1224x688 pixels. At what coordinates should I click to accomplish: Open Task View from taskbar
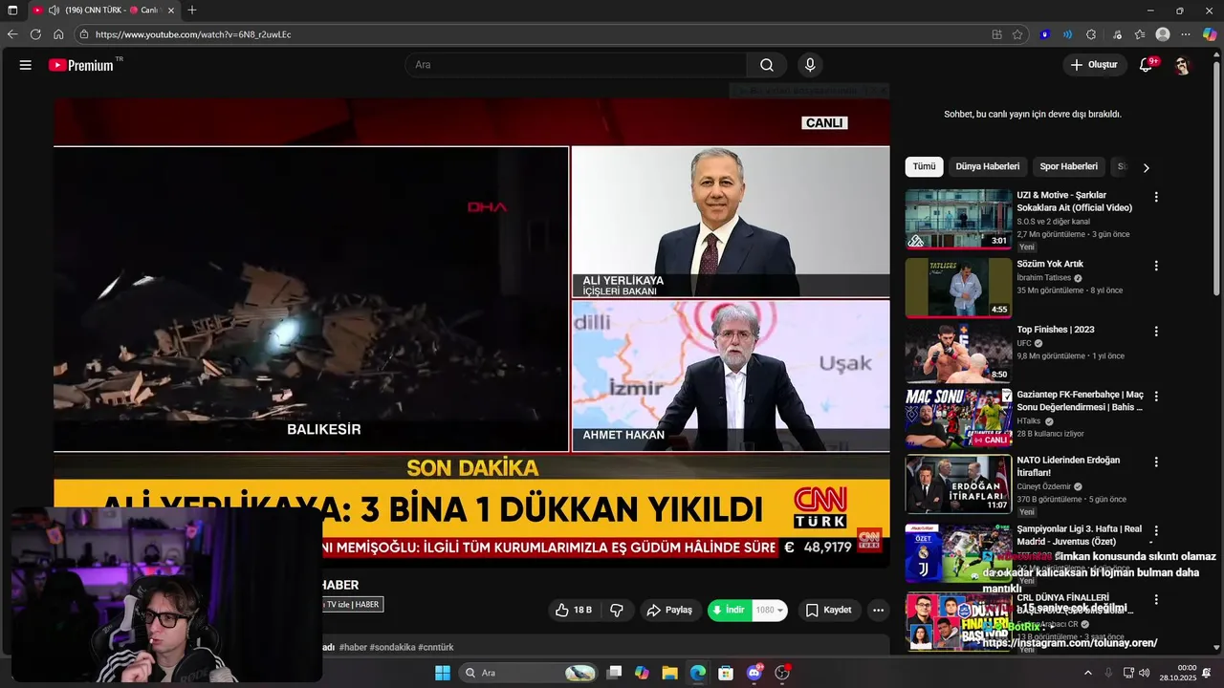(614, 673)
